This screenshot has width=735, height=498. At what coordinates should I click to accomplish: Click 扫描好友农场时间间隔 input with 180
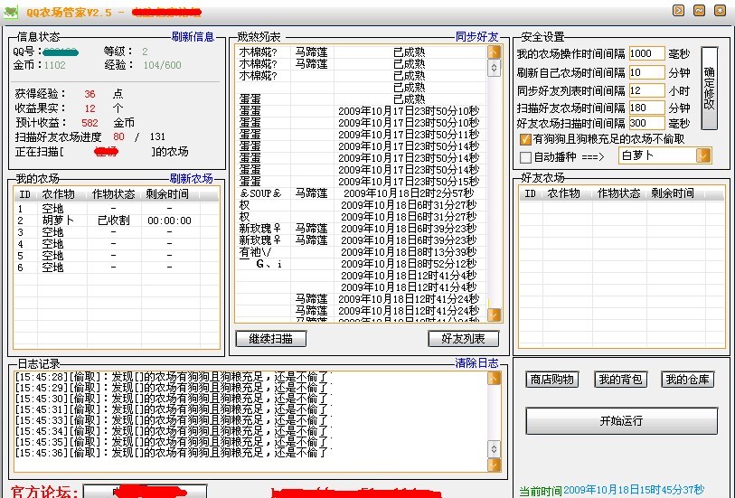point(647,108)
